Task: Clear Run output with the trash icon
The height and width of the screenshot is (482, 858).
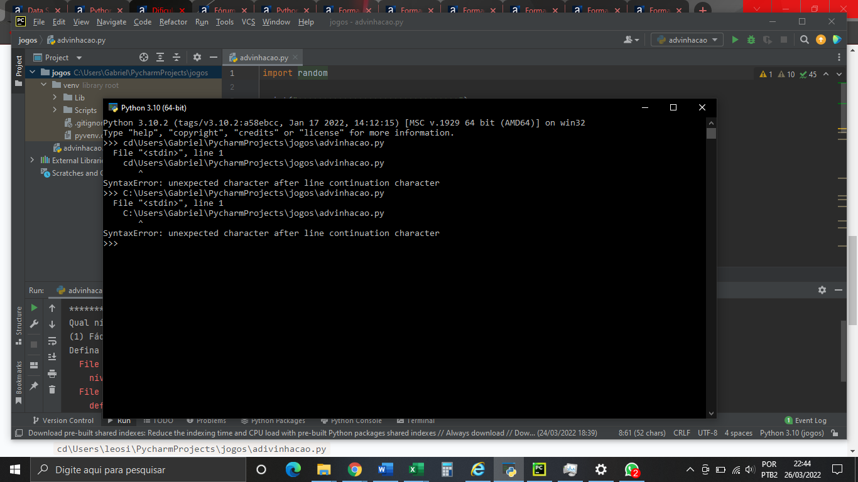Action: (52, 390)
